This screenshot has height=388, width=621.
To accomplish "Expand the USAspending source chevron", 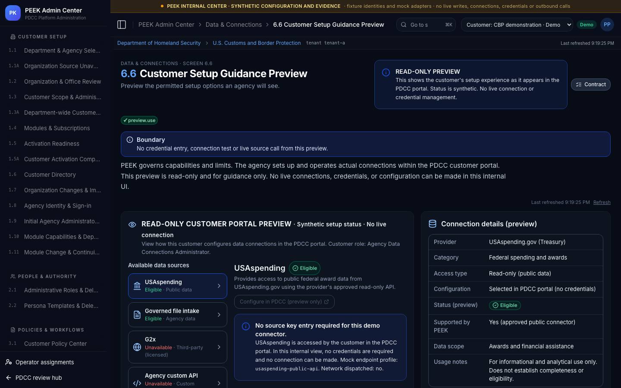I will (x=219, y=286).
